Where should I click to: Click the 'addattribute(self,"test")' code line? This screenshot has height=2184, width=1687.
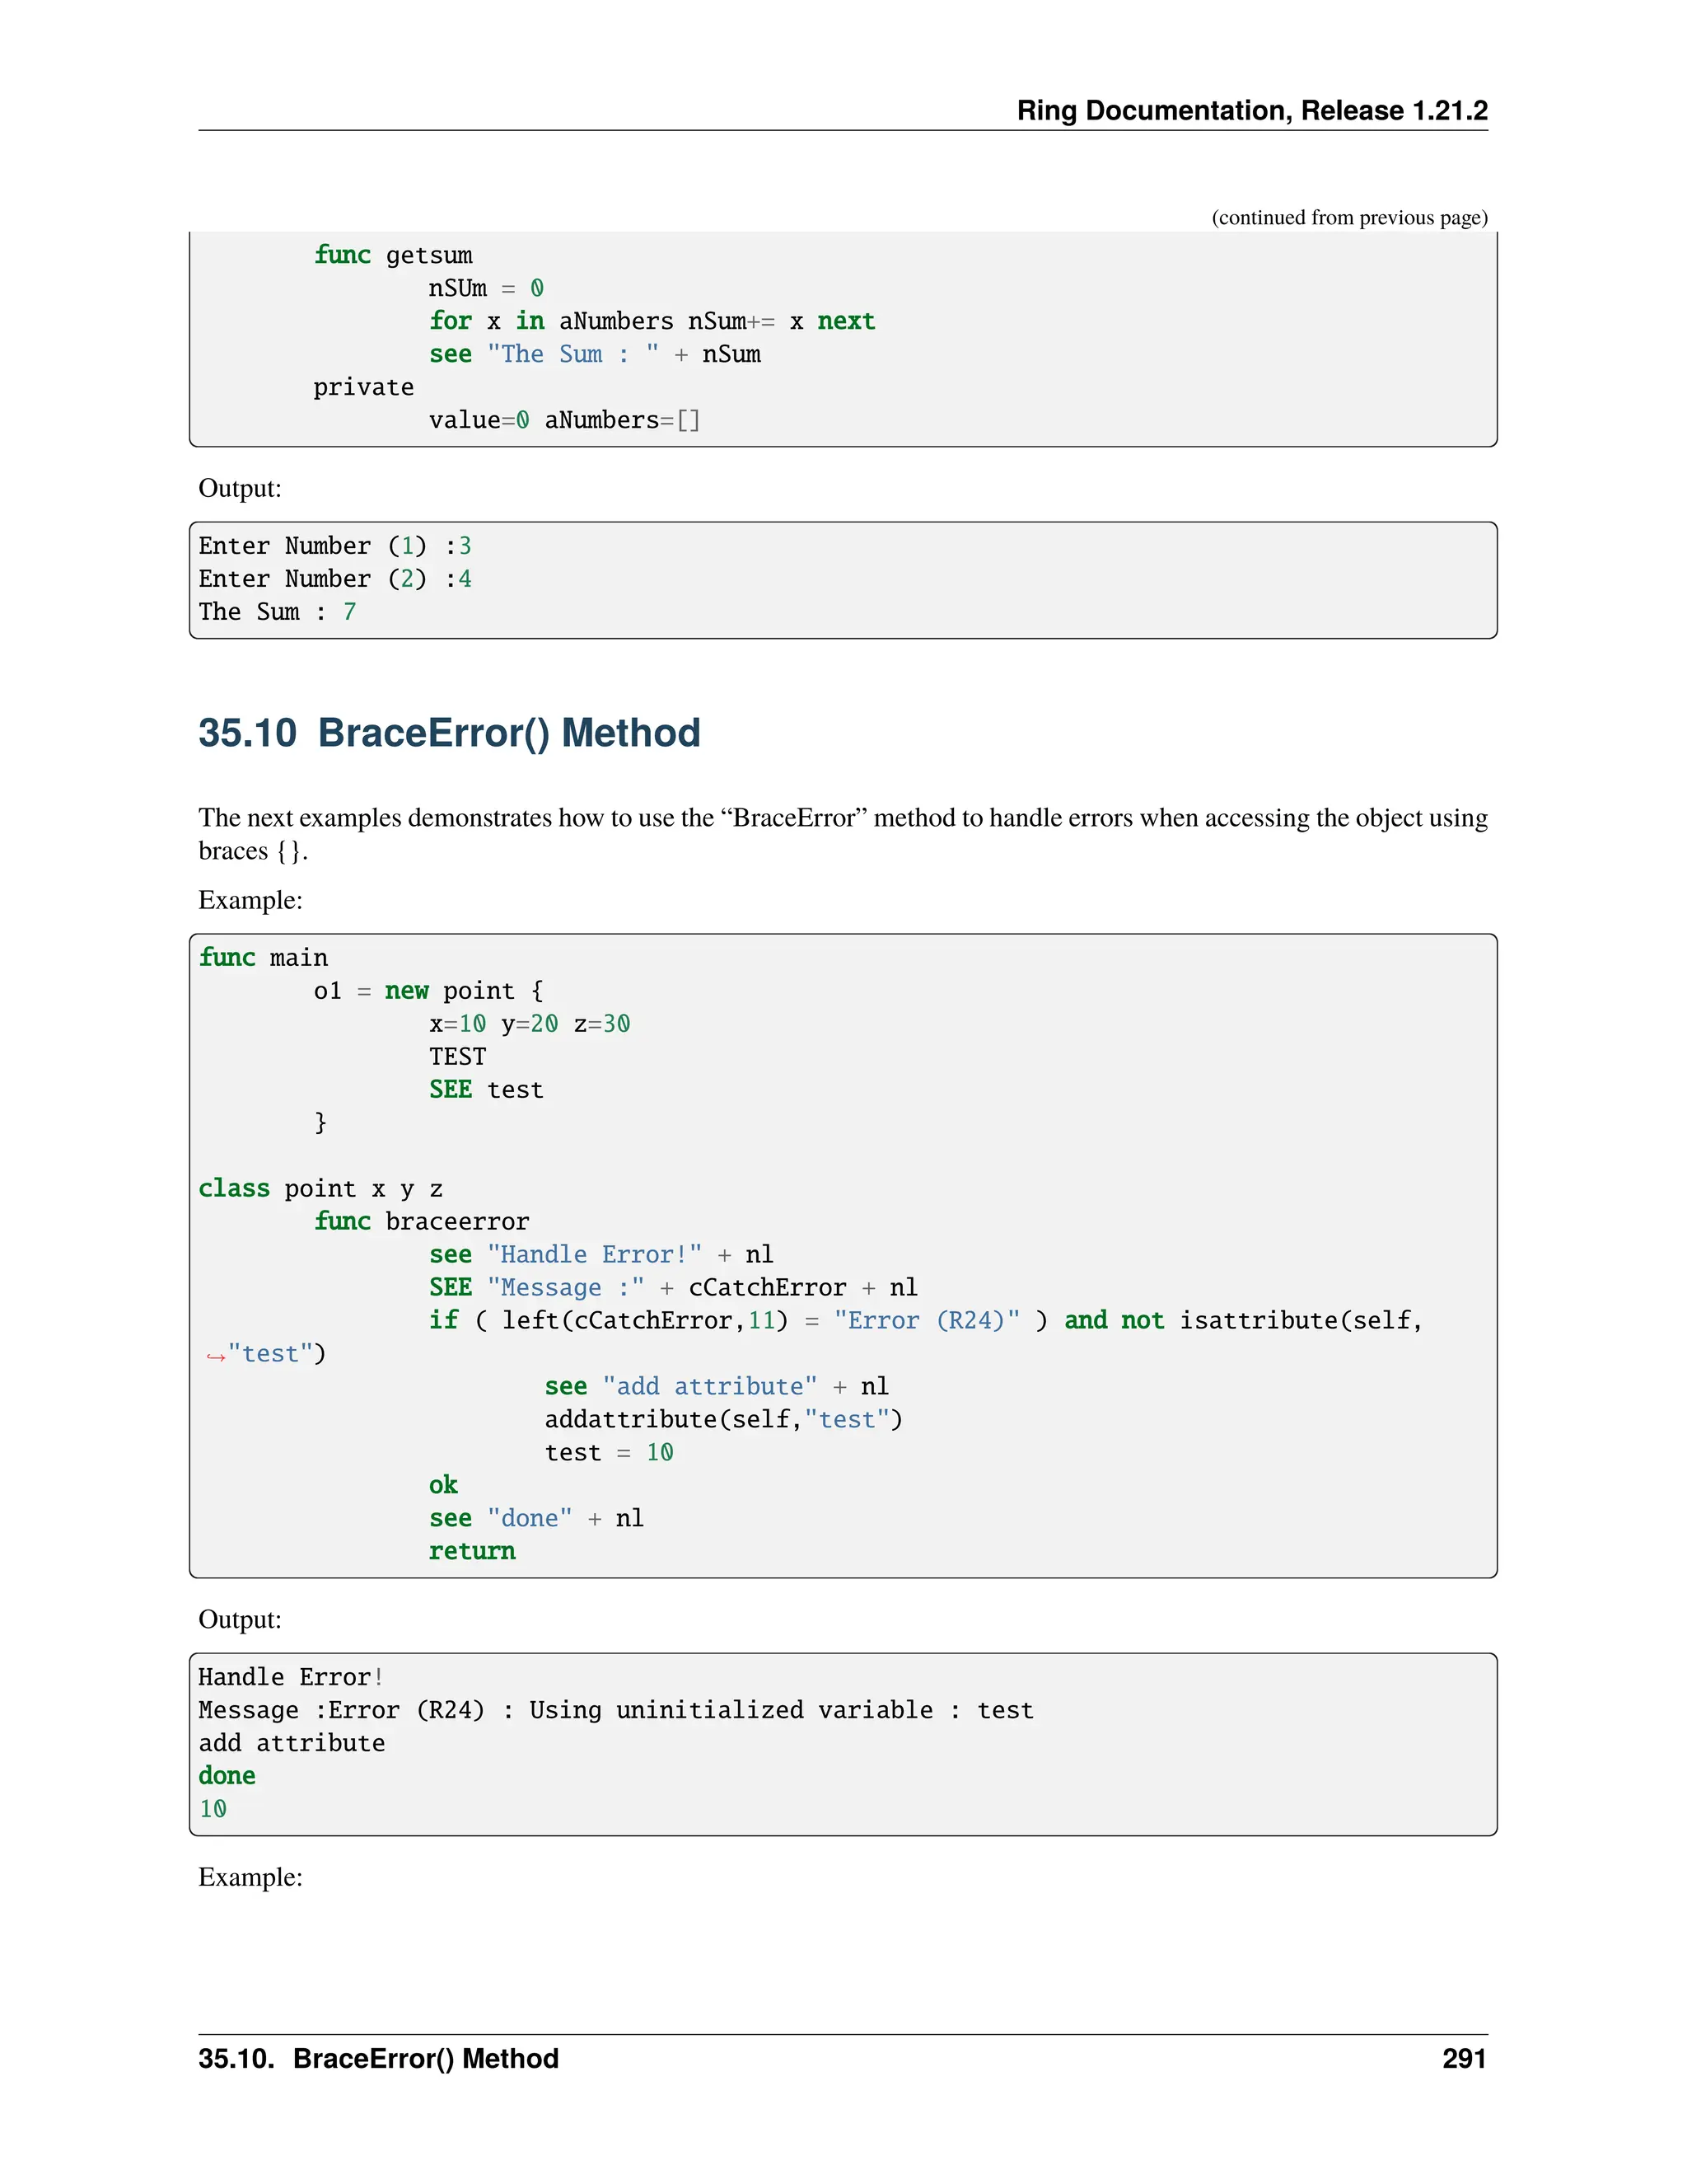pos(722,1419)
